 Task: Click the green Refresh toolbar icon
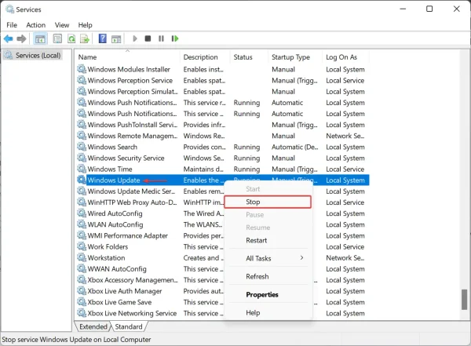click(71, 38)
